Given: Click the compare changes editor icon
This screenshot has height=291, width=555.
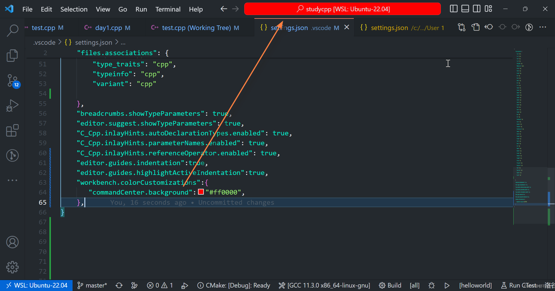Looking at the screenshot, I should (x=462, y=27).
